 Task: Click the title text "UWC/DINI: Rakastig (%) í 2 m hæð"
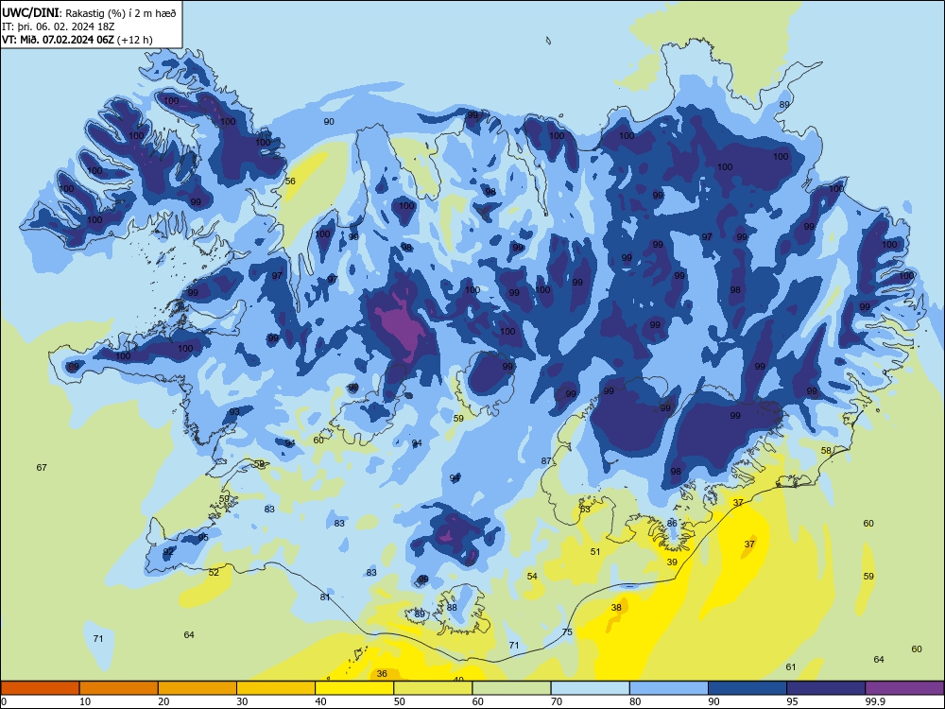coord(89,13)
